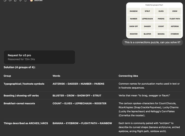The height and width of the screenshot is (136, 185).
Task: Click 'Reasoned for 13m 24s' text
Action: (x=21, y=59)
